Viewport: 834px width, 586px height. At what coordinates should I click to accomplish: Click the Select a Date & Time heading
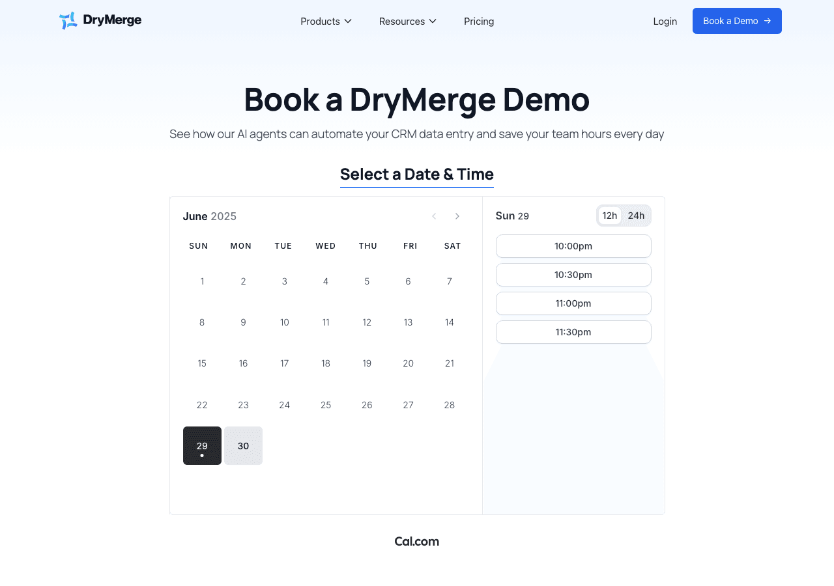coord(417,174)
